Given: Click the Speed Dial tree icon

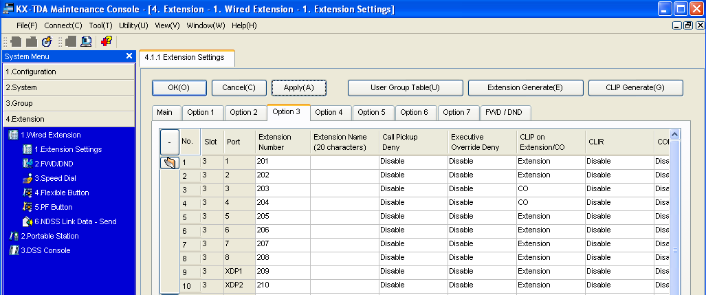Looking at the screenshot, I should [27, 178].
